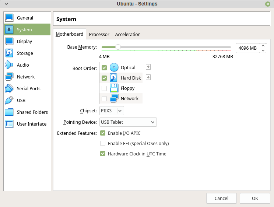The height and width of the screenshot is (207, 274).
Task: Open the title bar window menu chevron
Action: [6, 4]
